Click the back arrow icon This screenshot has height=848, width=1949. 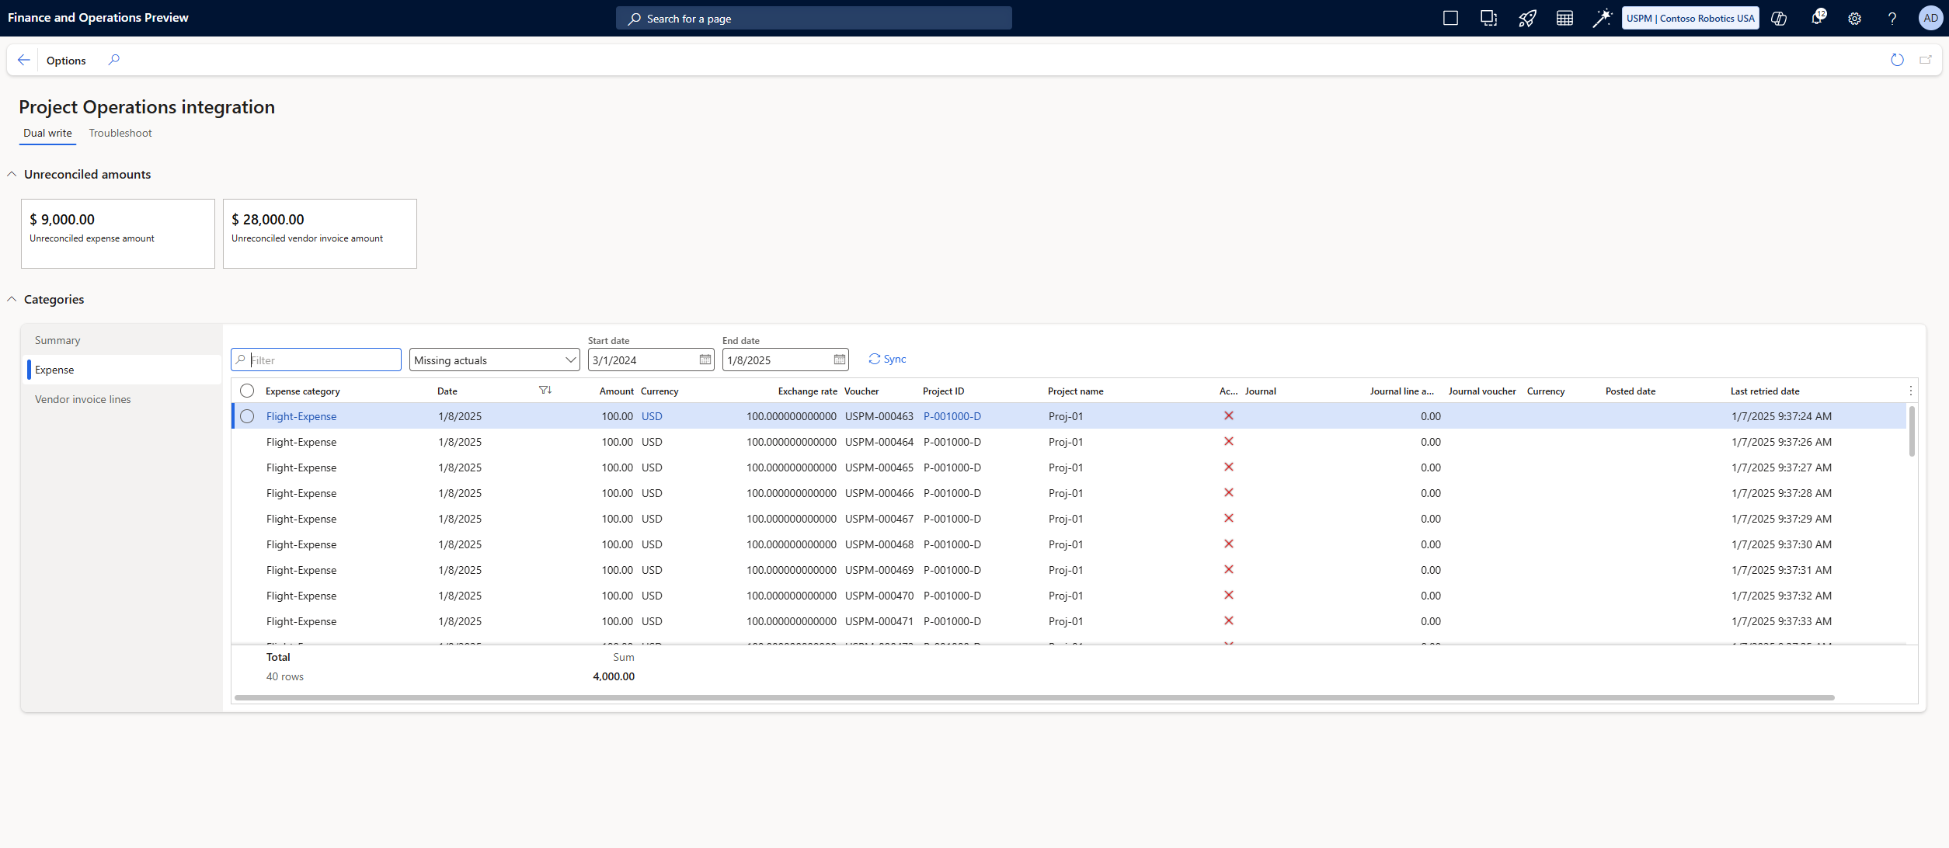(x=23, y=60)
